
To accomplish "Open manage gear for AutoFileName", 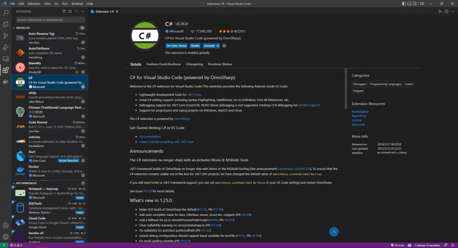I will pos(83,57).
